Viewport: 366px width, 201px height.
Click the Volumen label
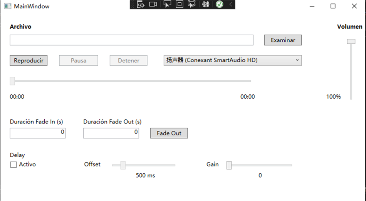(x=349, y=27)
